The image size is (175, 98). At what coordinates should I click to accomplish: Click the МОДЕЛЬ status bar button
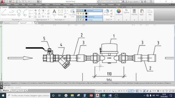point(99,91)
